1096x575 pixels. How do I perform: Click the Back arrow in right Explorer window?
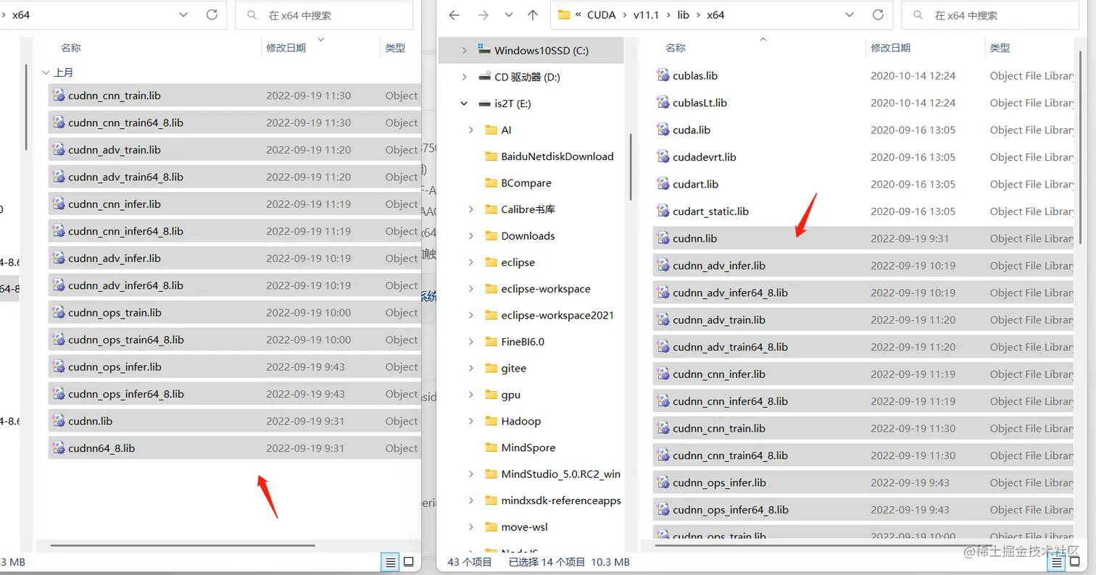pyautogui.click(x=454, y=14)
